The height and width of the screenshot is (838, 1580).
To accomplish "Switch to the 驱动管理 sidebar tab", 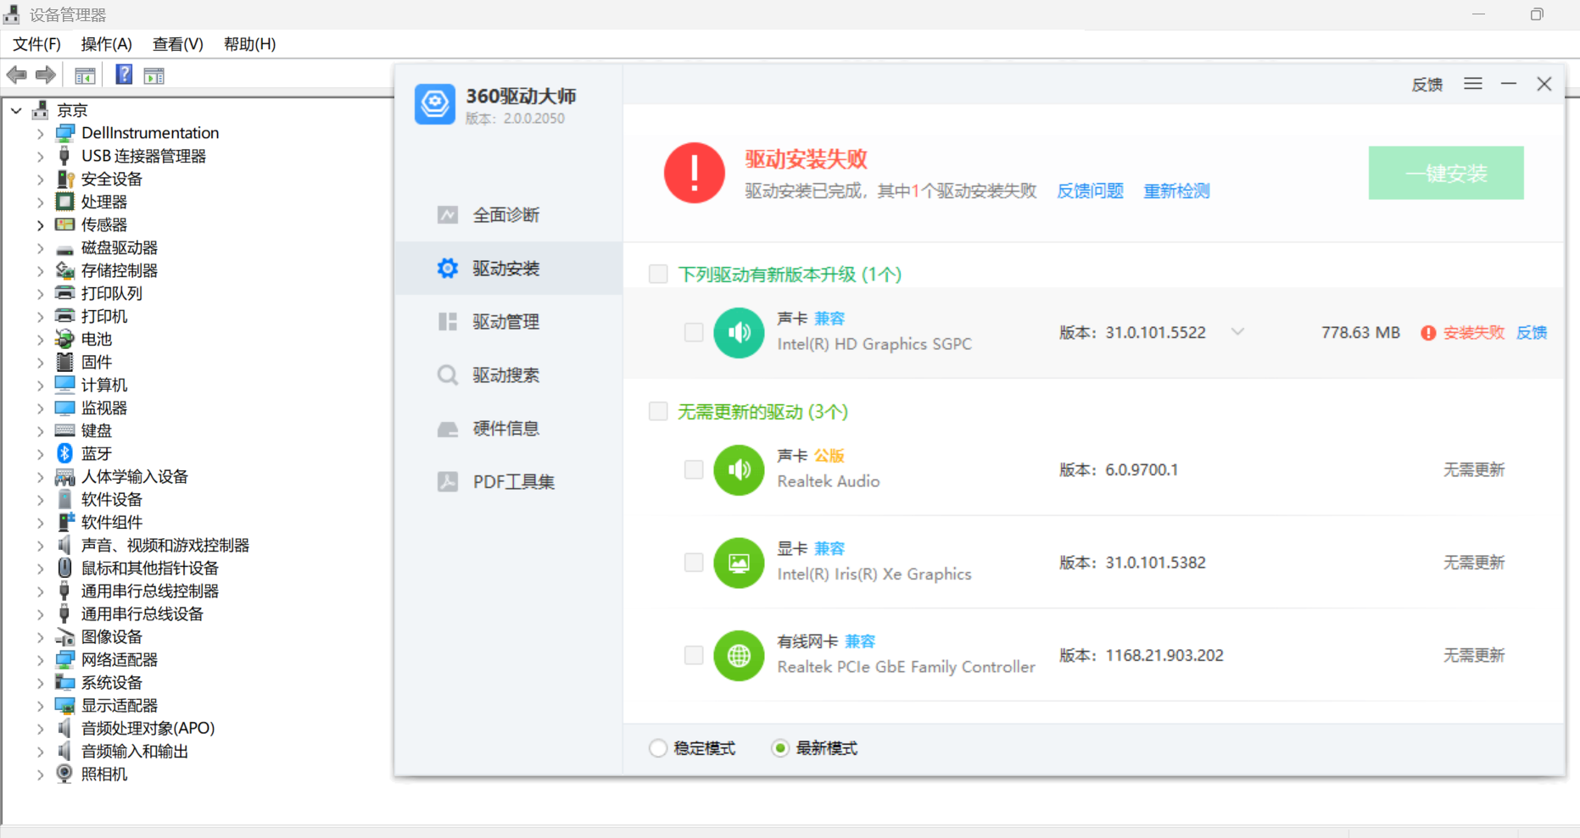I will pyautogui.click(x=509, y=322).
